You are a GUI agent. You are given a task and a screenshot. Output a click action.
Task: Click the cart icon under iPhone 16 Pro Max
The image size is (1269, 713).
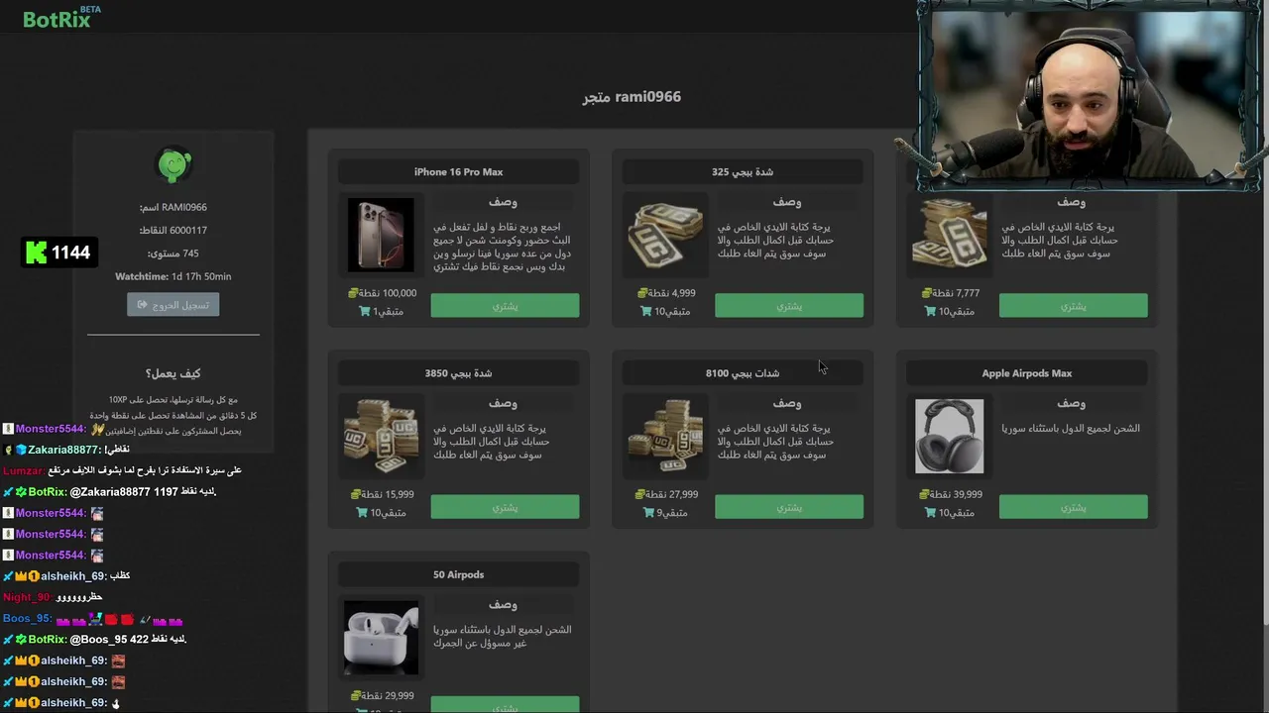click(x=365, y=311)
